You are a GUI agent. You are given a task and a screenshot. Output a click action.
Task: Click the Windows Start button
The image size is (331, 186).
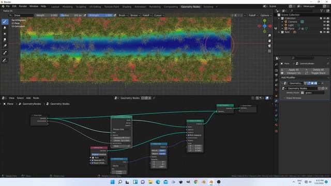click(x=113, y=182)
